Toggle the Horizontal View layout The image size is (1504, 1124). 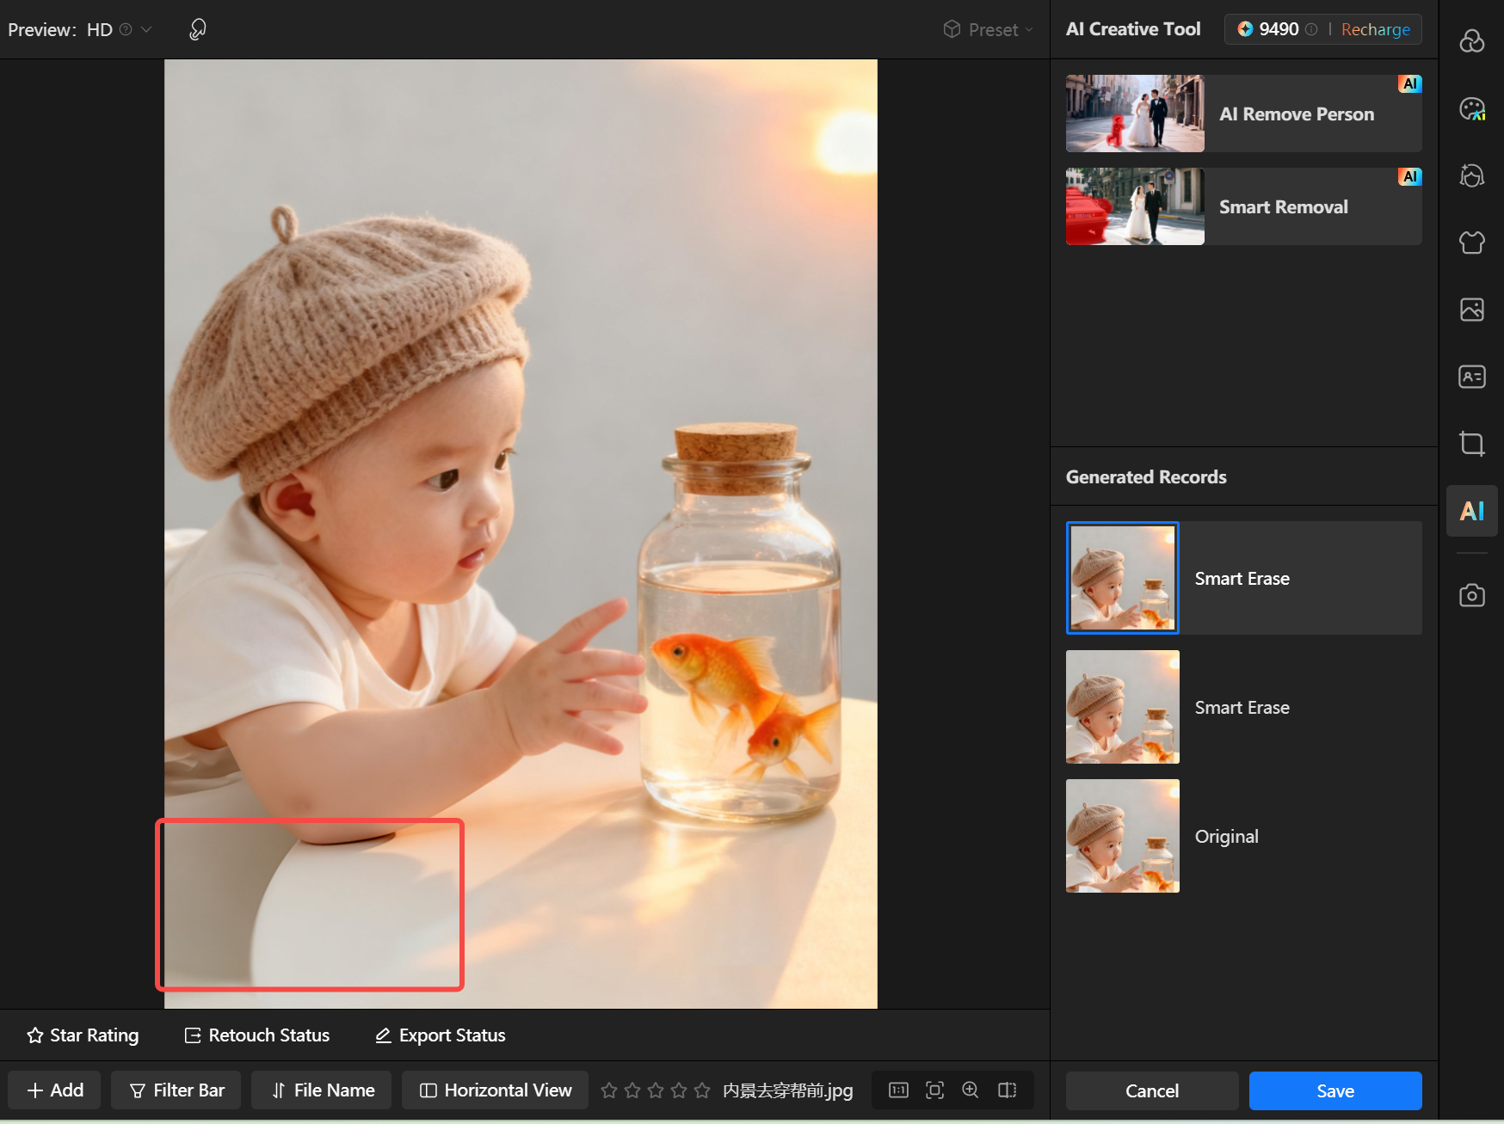(495, 1090)
